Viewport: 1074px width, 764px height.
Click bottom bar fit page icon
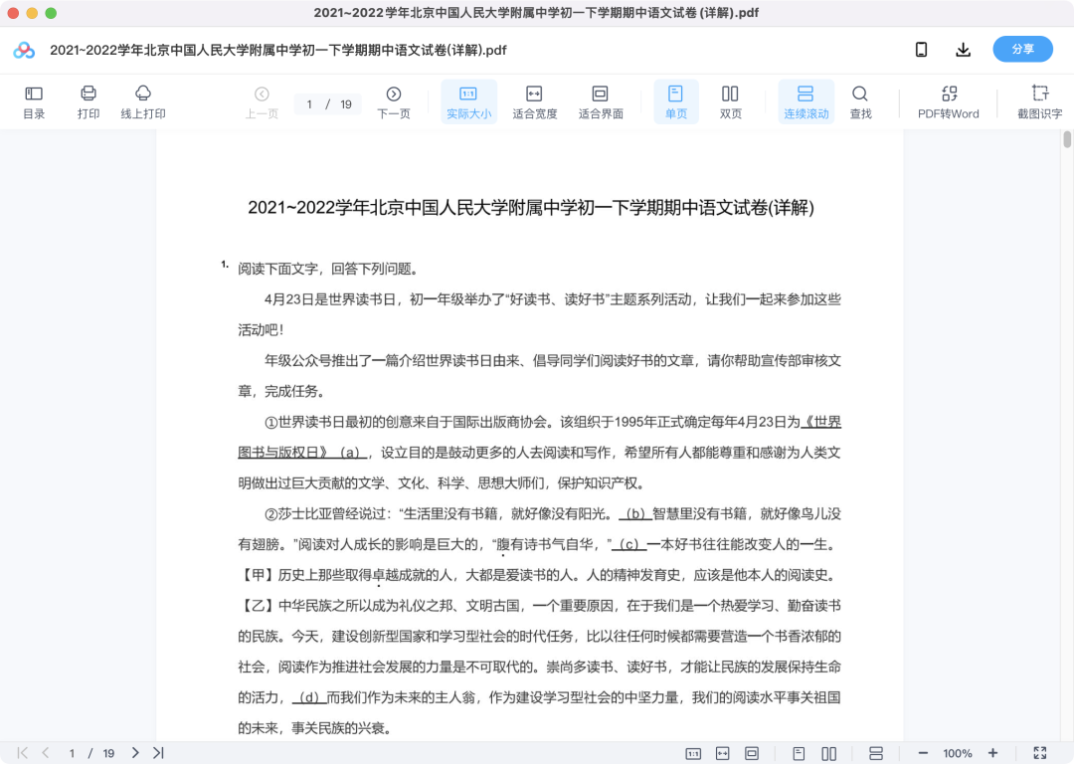pos(752,754)
